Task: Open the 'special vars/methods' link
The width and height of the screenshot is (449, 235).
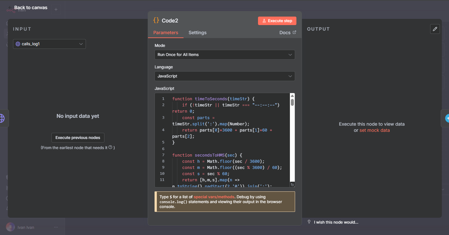Action: point(214,197)
